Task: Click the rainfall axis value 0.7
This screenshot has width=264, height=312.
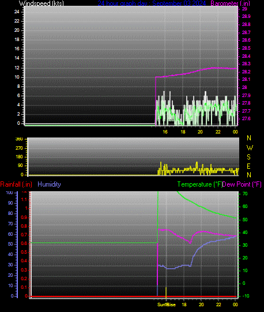Action: pyautogui.click(x=24, y=235)
